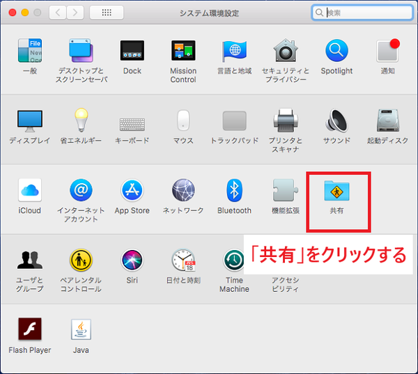Open Mission Control preferences
The height and width of the screenshot is (374, 418).
pyautogui.click(x=183, y=51)
